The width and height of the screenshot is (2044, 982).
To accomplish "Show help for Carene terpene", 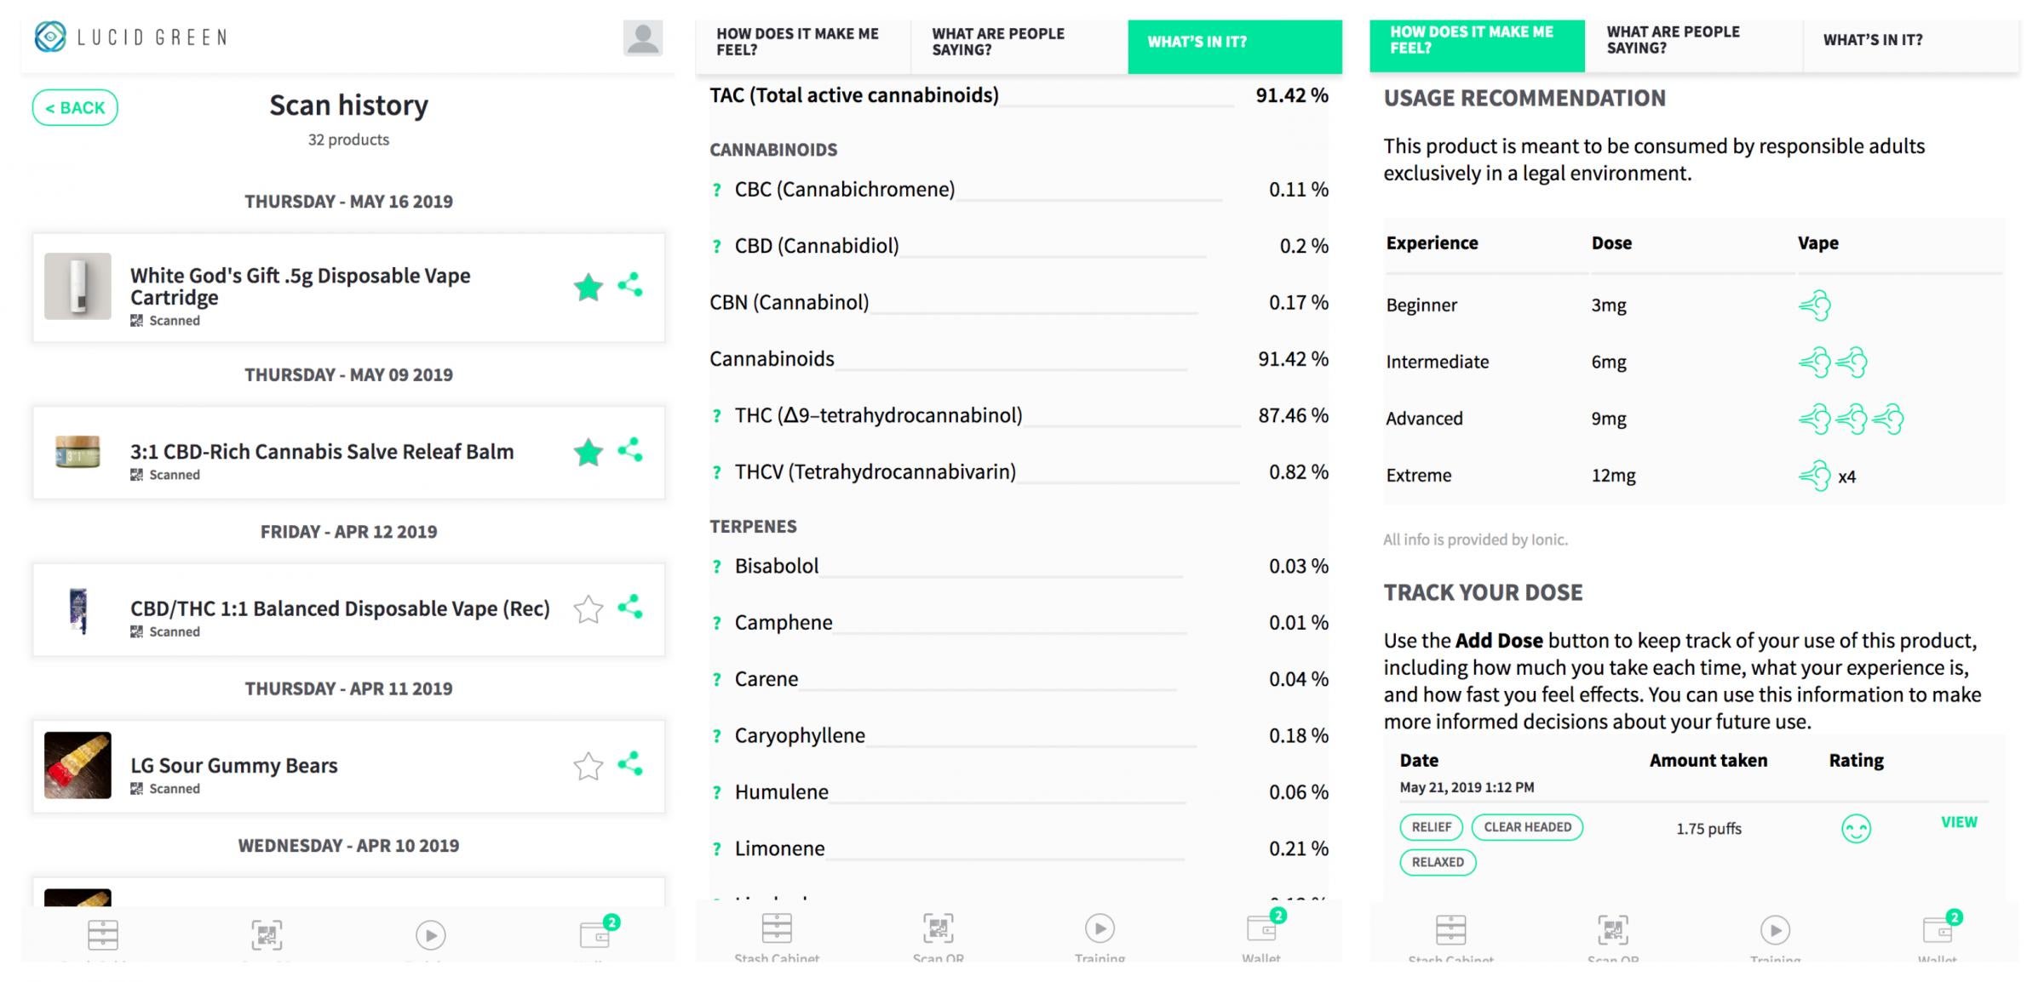I will pos(716,679).
